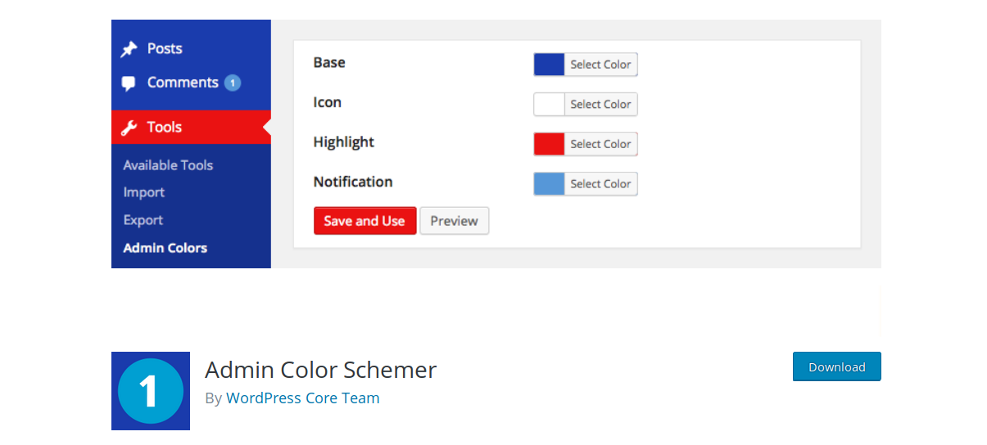
Task: Open the Posts menu item
Action: [191, 49]
